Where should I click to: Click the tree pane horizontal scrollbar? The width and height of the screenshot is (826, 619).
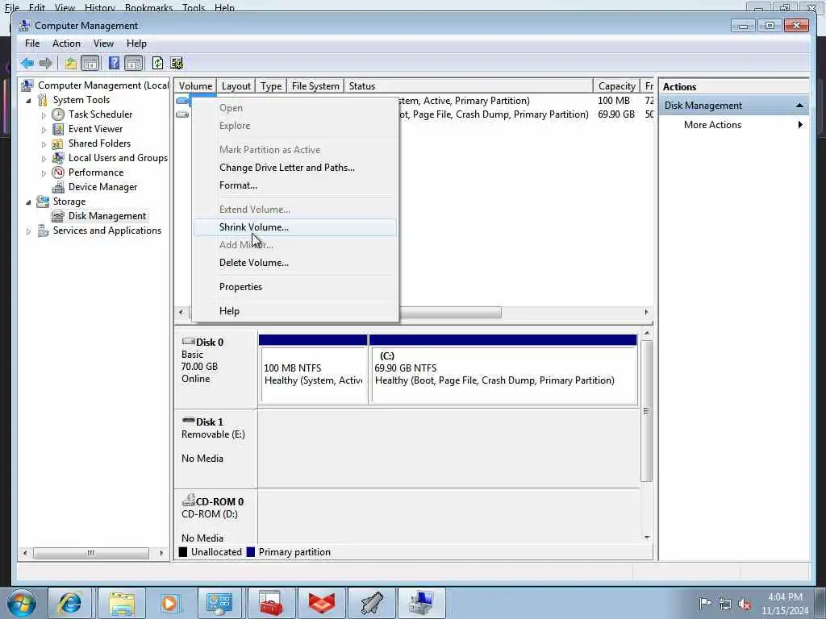coord(91,553)
